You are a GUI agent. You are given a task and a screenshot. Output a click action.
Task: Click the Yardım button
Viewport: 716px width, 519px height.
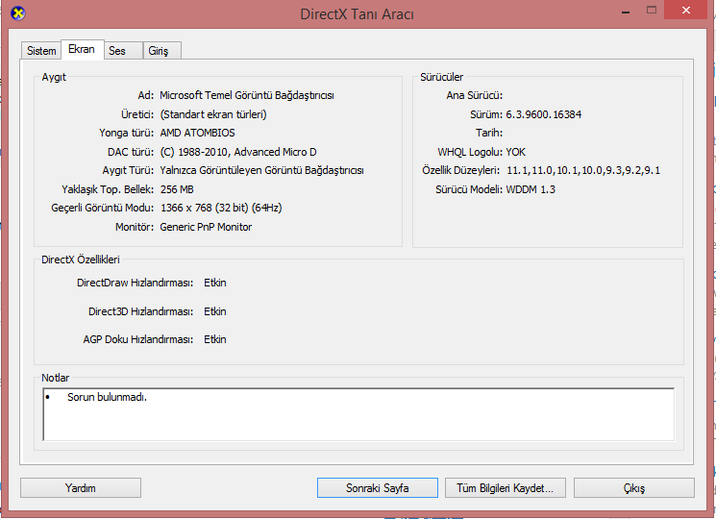point(81,488)
